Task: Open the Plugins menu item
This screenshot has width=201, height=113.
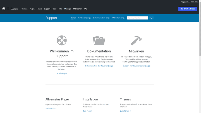Action: [32, 9]
